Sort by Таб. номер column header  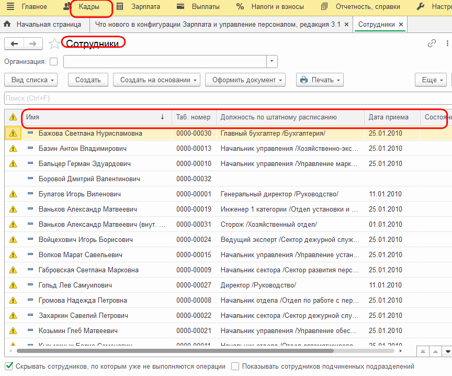tap(194, 117)
